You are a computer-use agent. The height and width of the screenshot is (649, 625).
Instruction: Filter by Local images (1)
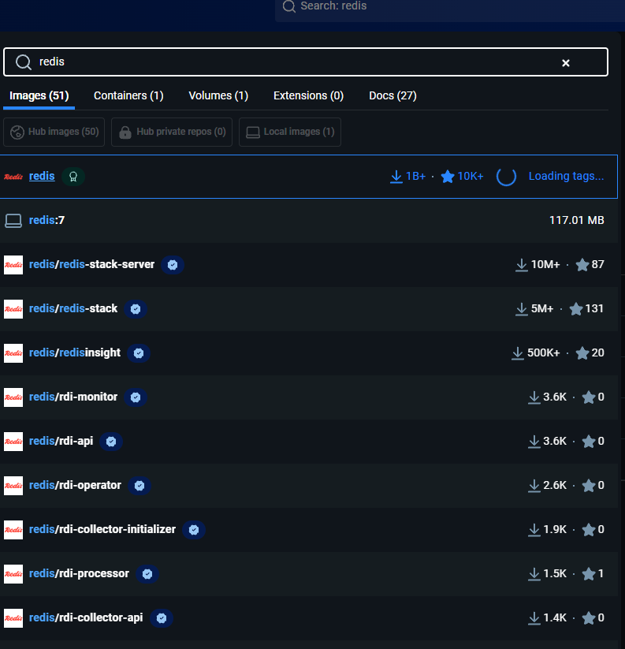tap(290, 132)
